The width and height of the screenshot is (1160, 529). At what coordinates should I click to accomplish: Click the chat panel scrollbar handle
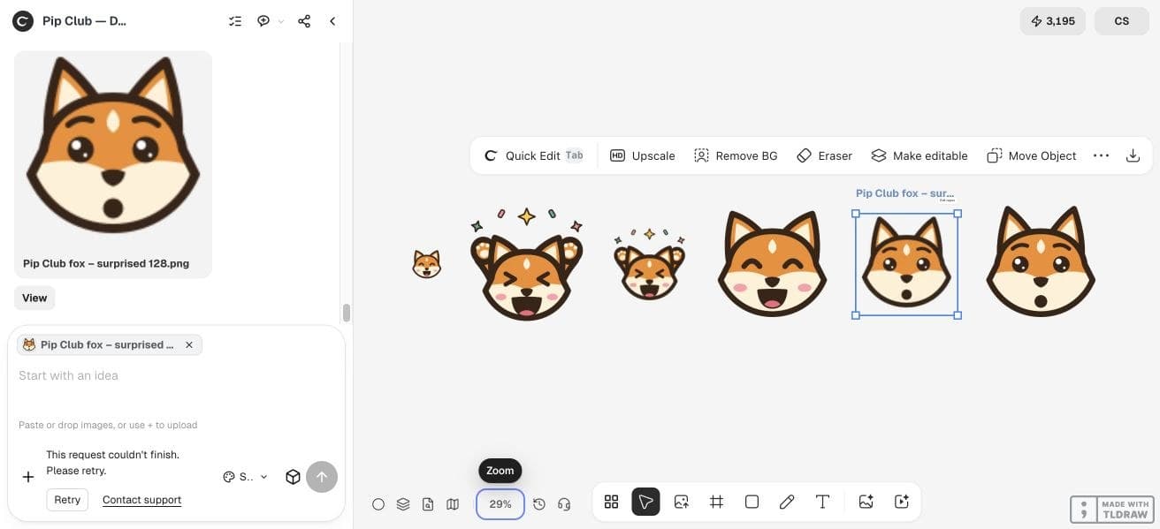pos(347,313)
